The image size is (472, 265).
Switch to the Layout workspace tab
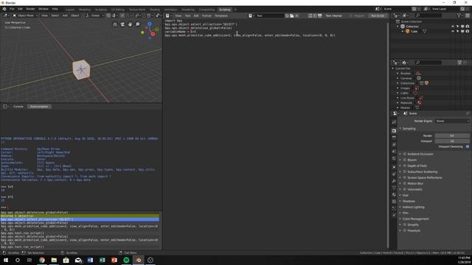coord(70,10)
